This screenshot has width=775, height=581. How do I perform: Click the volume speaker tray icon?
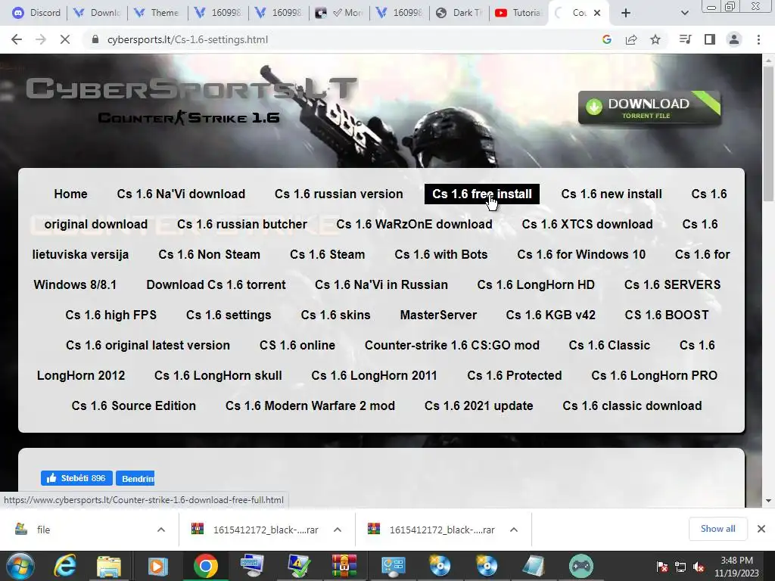pyautogui.click(x=699, y=567)
